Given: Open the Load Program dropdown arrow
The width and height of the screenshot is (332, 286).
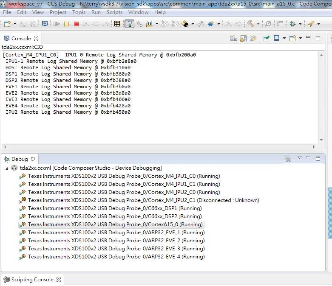Looking at the screenshot, I should click(x=157, y=24).
